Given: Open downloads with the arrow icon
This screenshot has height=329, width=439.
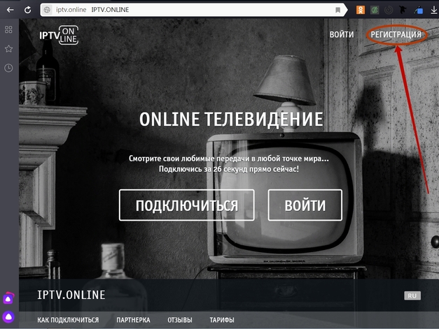Looking at the screenshot, I should (433, 10).
